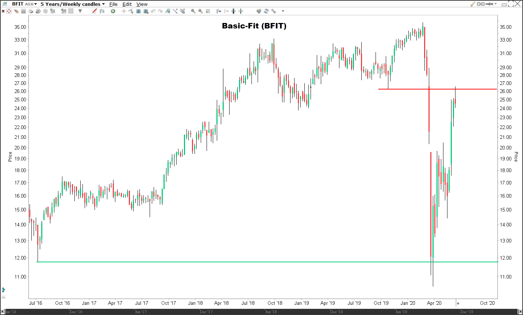Click the green dollar circle icon
The image size is (523, 315).
pos(113,11)
